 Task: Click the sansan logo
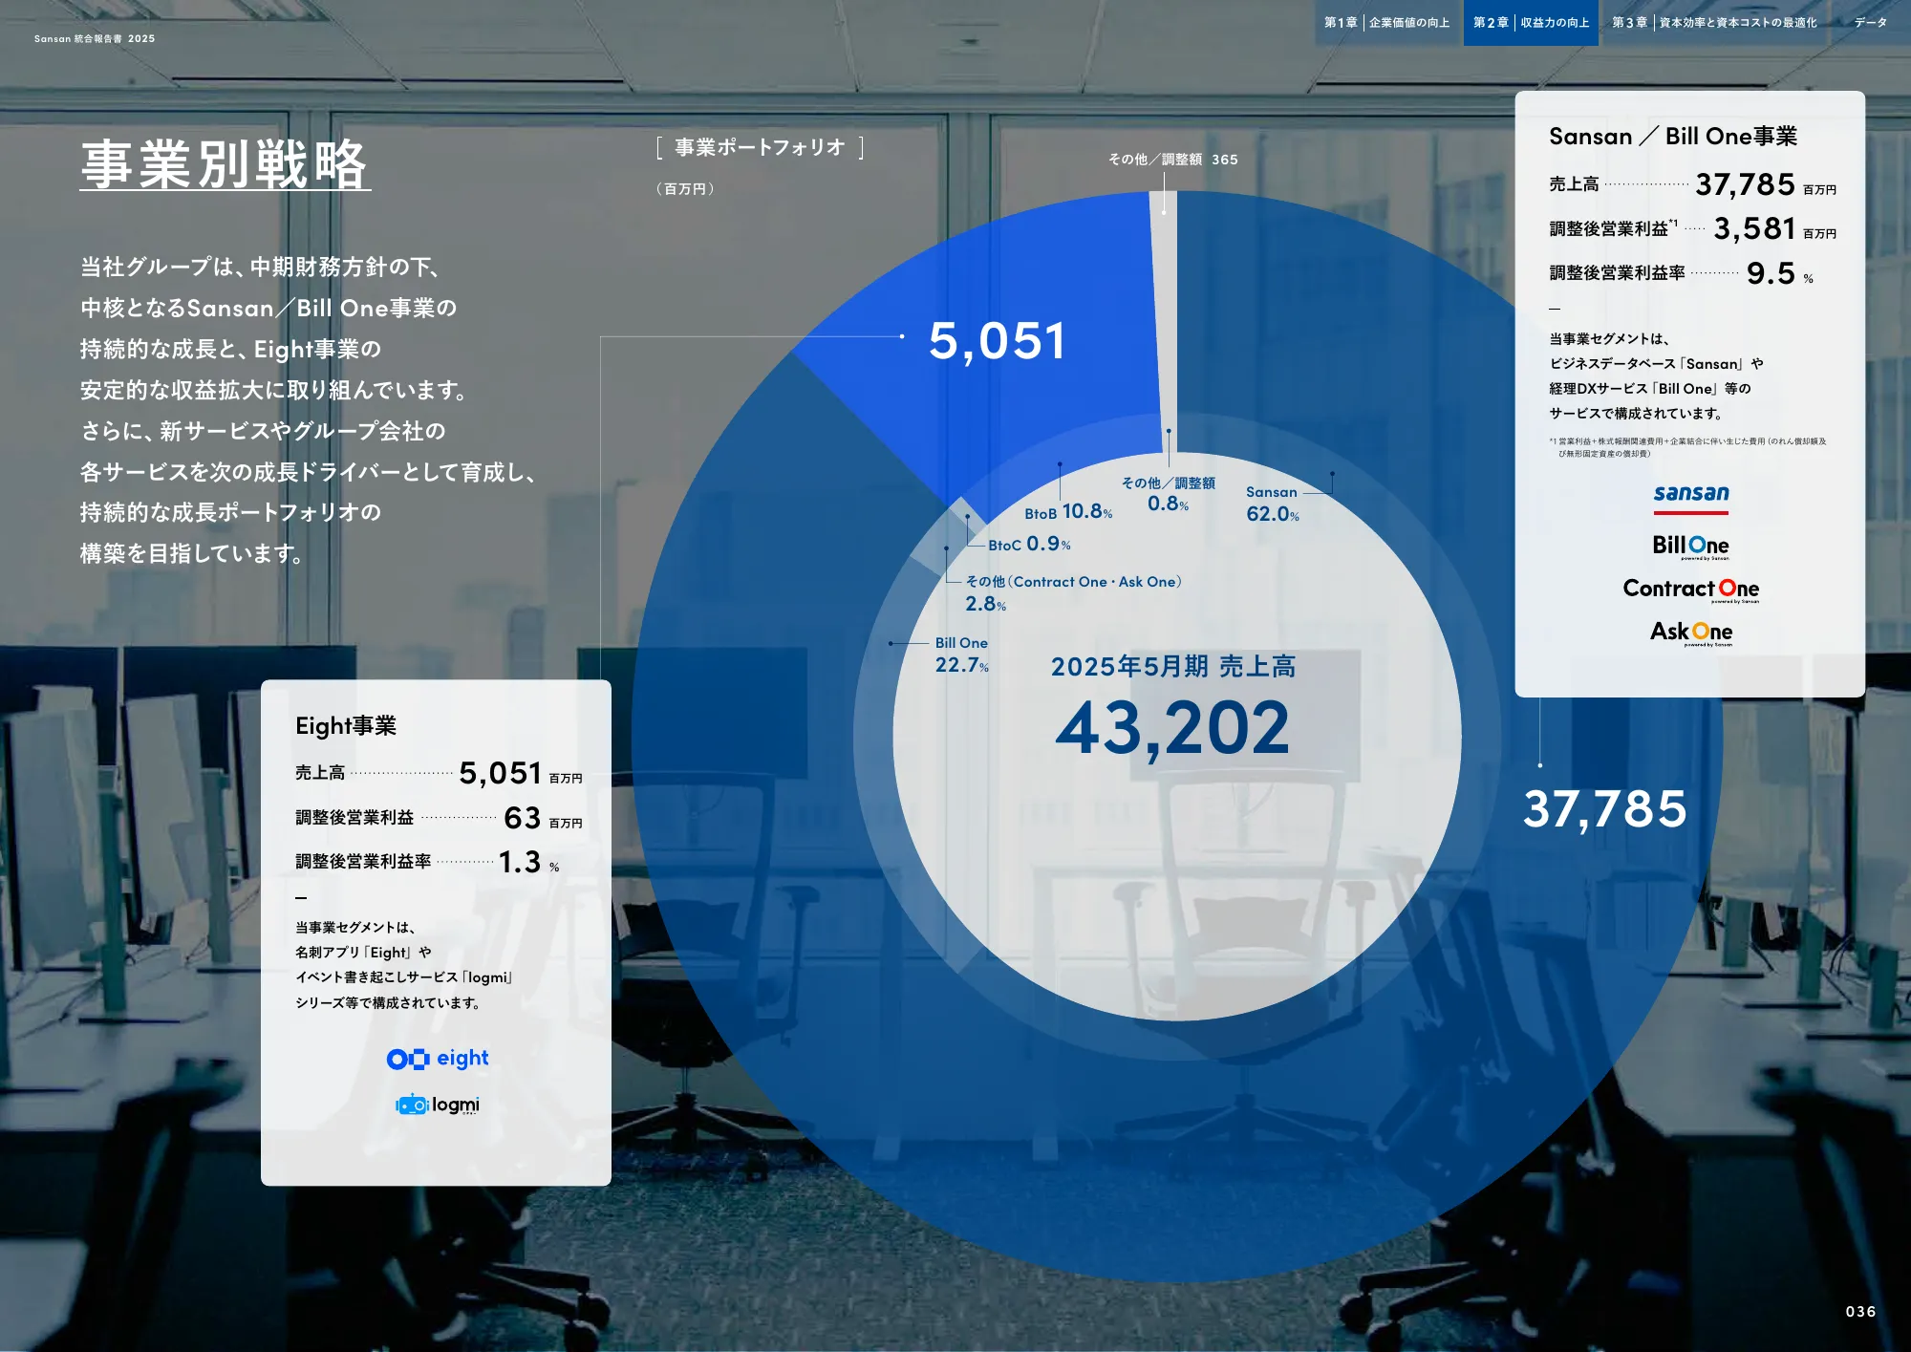coord(1691,495)
